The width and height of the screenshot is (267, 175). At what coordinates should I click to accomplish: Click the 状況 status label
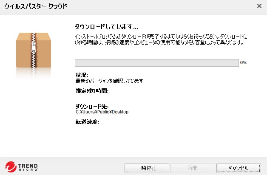tap(82, 75)
